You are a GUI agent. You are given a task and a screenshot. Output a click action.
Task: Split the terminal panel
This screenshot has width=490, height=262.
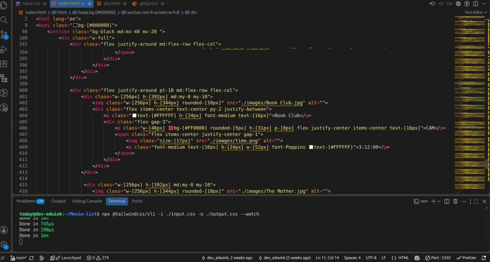(446, 201)
